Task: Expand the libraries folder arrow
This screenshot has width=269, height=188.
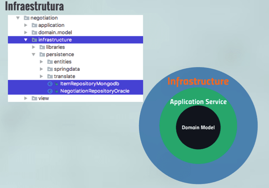Action: coord(33,47)
